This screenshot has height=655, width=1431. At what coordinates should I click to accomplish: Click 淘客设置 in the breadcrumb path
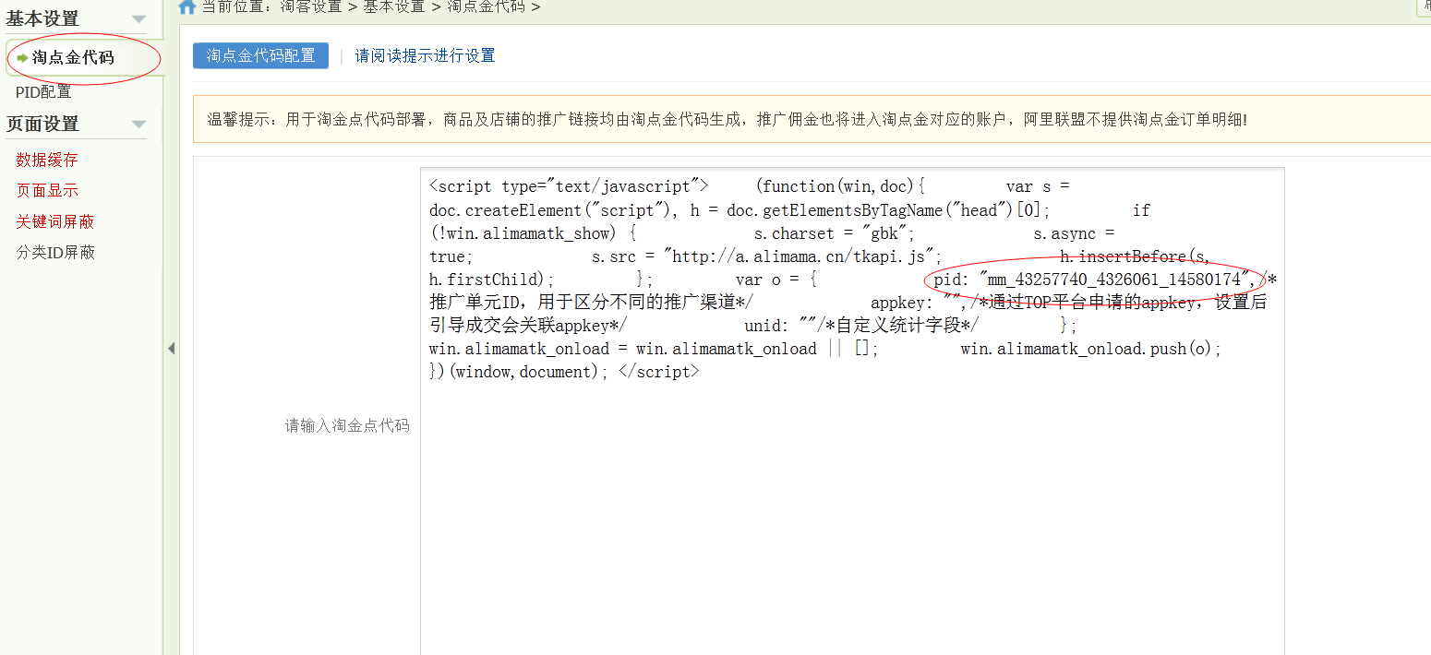tap(311, 7)
